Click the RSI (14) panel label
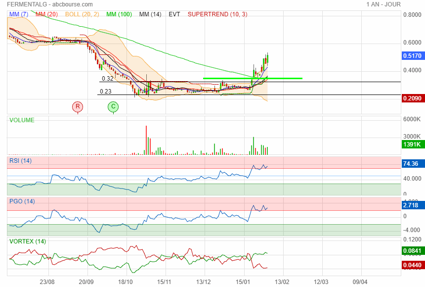Image resolution: width=425 pixels, height=287 pixels. tap(20, 161)
